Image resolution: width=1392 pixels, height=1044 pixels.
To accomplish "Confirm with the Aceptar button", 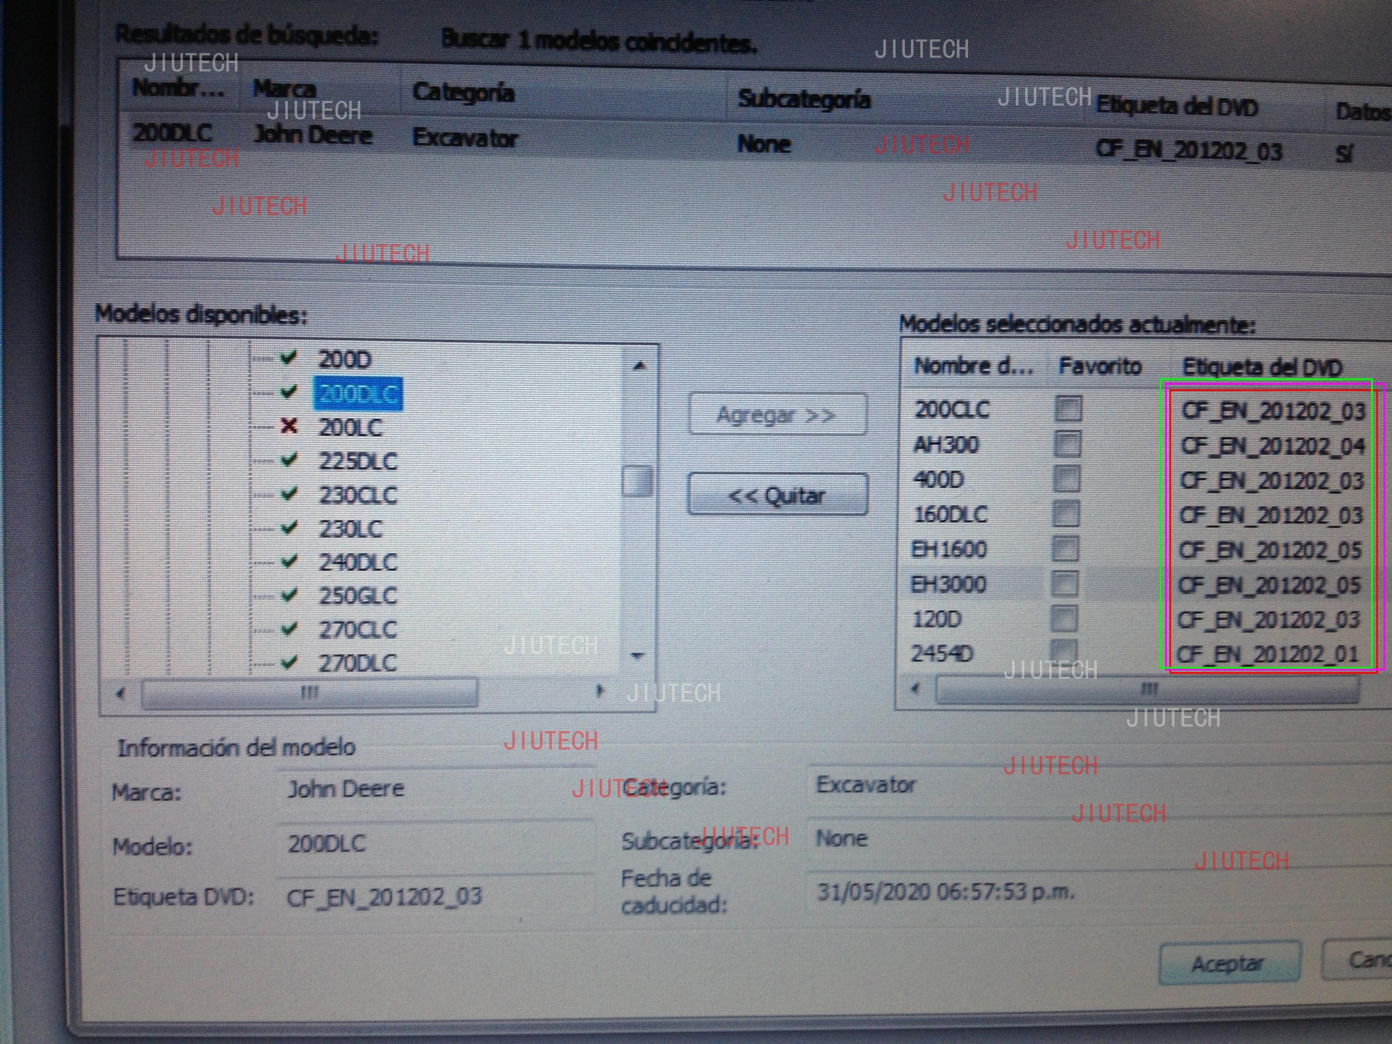I will (x=1229, y=963).
